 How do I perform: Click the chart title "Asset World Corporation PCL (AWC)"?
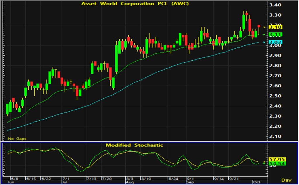coord(135,3)
